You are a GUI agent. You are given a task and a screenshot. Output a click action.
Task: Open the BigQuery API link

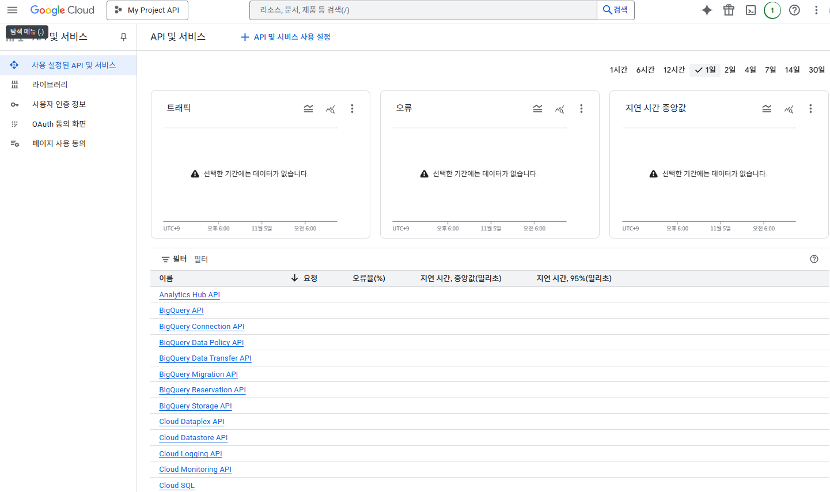[181, 311]
